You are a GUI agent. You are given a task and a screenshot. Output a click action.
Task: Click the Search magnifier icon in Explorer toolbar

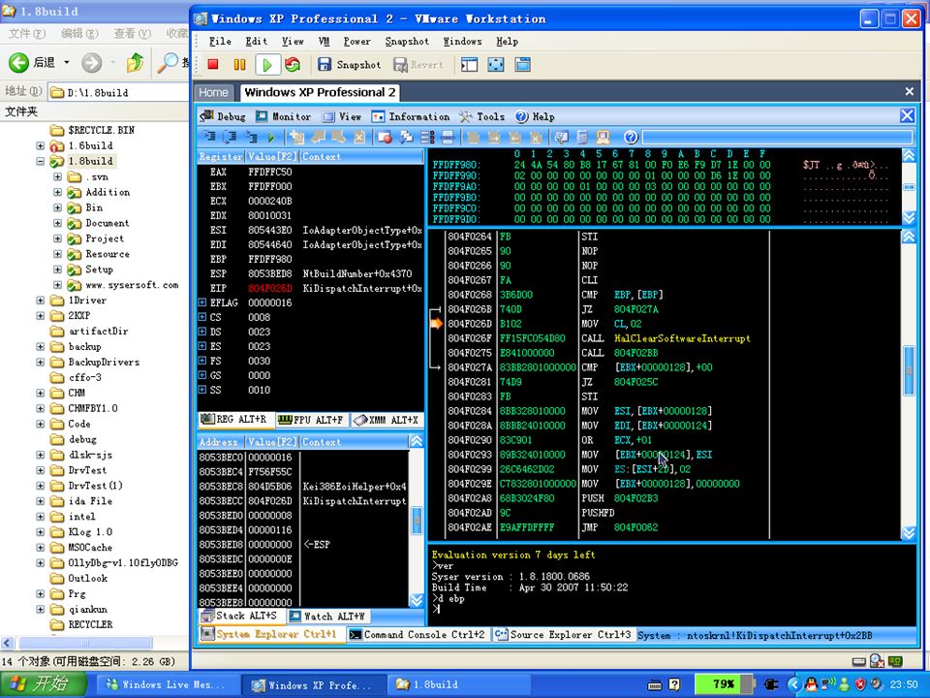click(x=168, y=62)
